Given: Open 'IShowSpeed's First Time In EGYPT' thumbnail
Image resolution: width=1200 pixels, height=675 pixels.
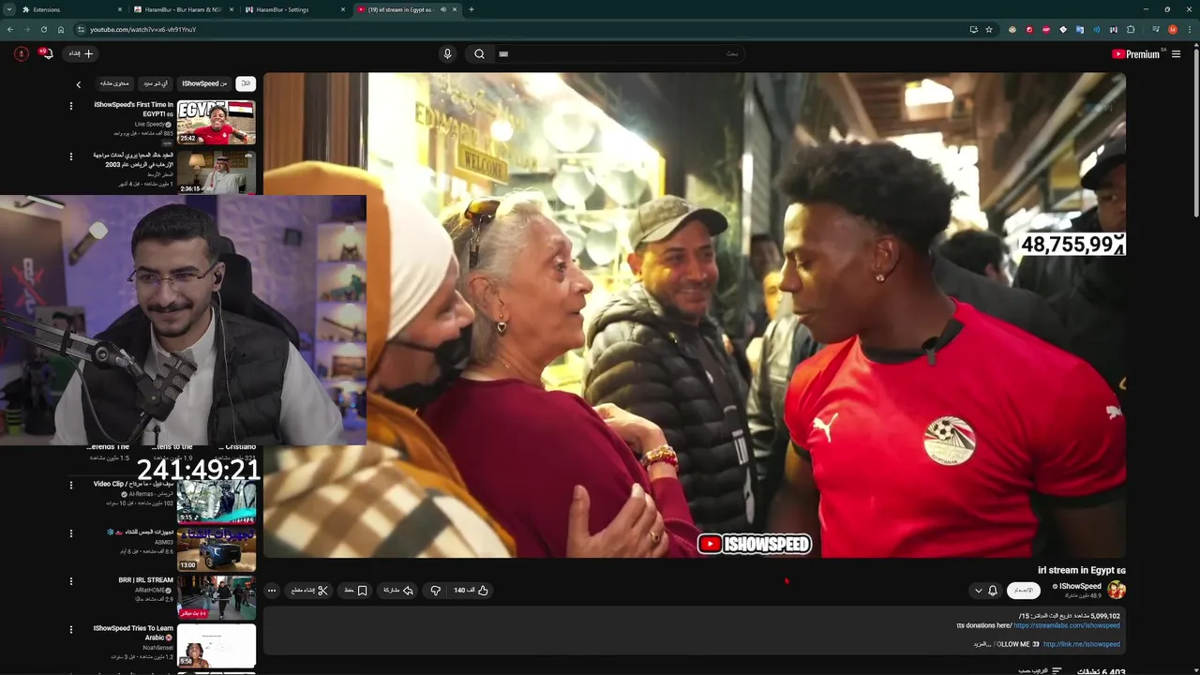Looking at the screenshot, I should tap(217, 122).
